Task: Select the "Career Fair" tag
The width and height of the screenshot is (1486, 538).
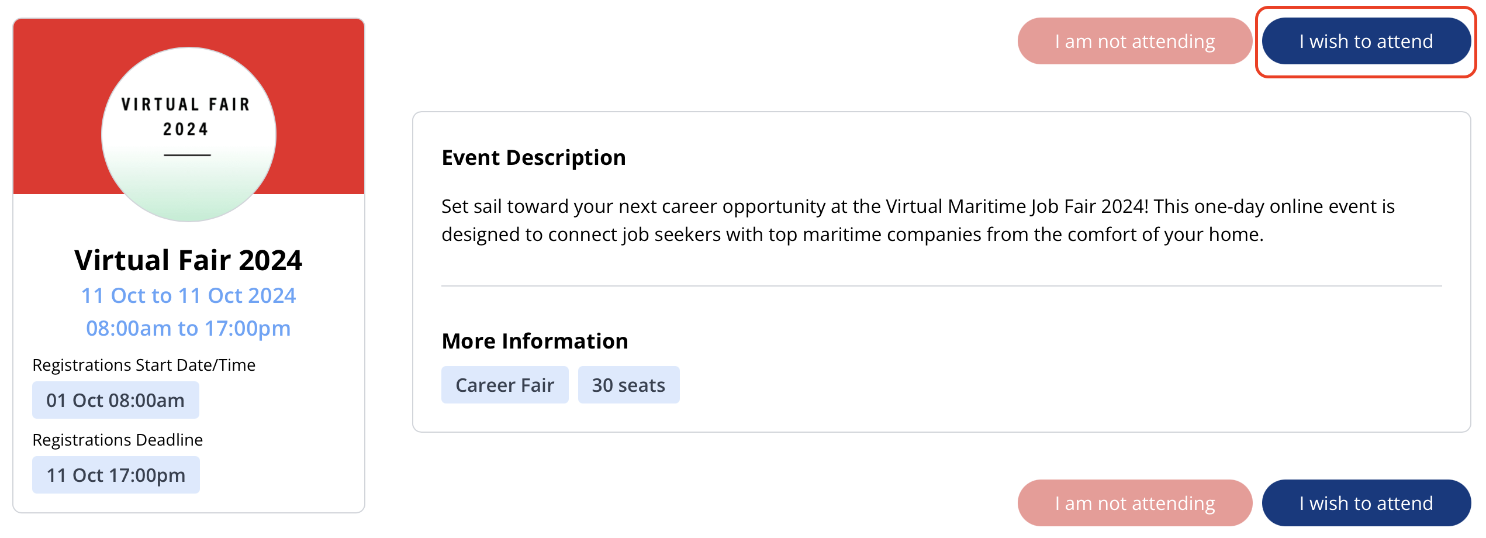Action: [504, 385]
